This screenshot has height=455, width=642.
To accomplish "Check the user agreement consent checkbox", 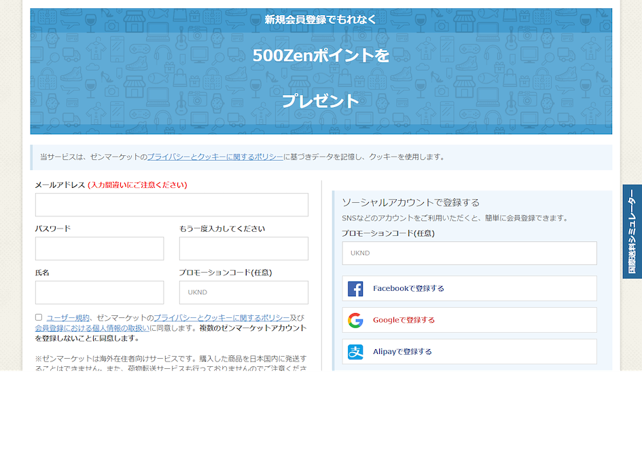I will pyautogui.click(x=39, y=317).
